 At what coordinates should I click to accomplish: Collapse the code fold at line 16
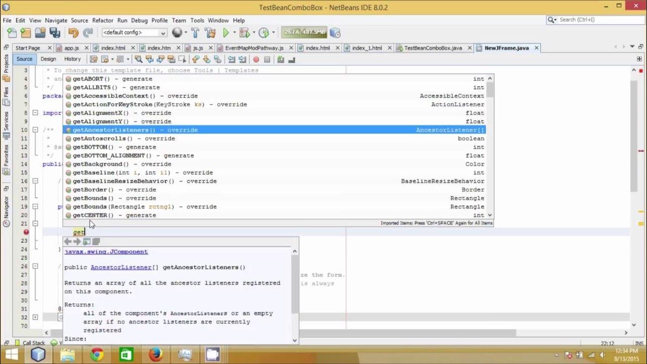tap(35, 181)
